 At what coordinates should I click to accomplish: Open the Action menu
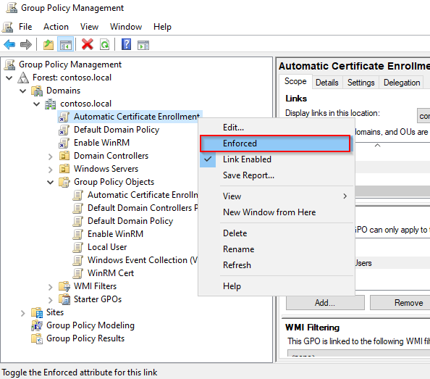[x=56, y=27]
